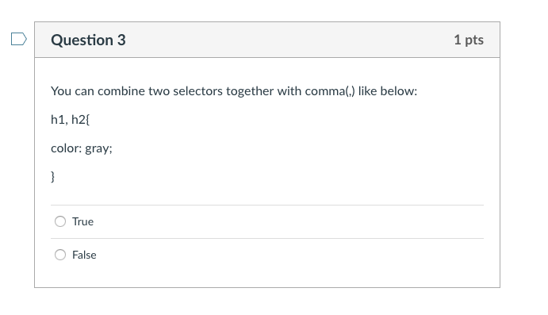Viewport: 548px width, 315px height.
Task: Select the True radio button
Action: coord(60,221)
